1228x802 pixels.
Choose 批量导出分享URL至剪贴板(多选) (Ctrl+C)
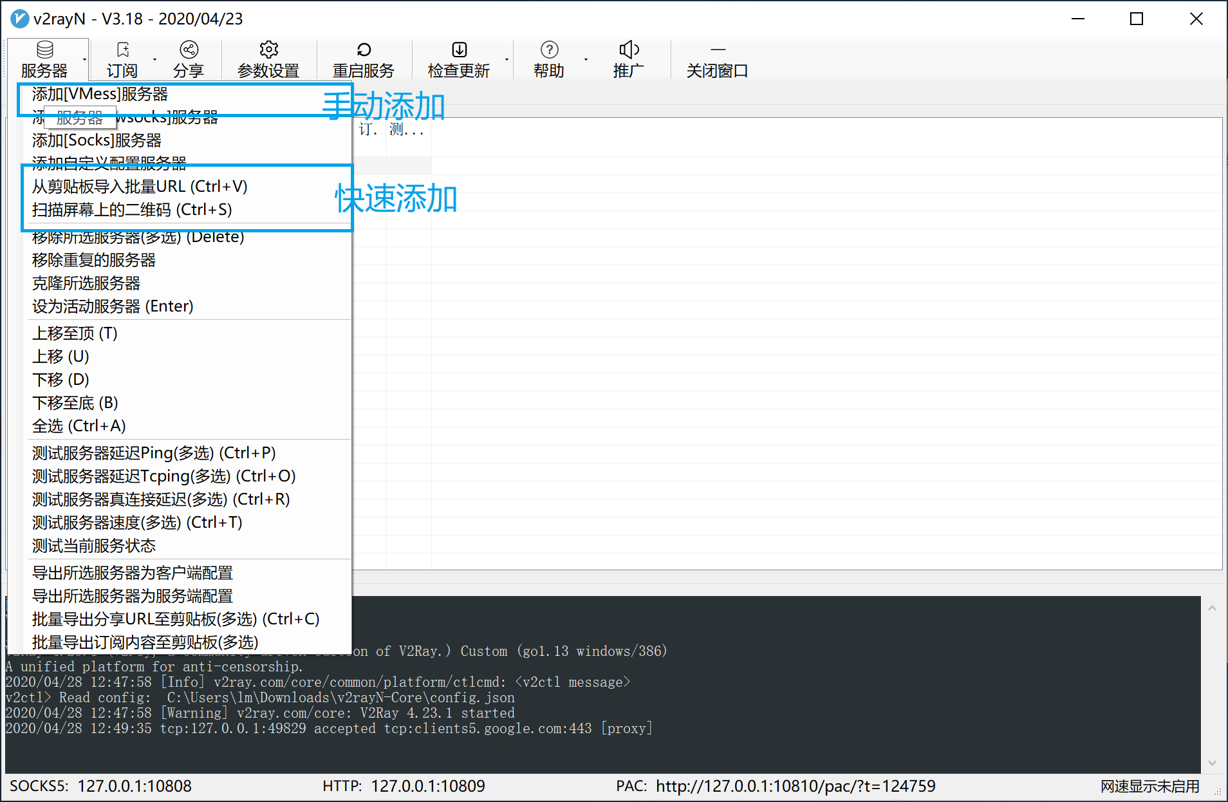176,619
